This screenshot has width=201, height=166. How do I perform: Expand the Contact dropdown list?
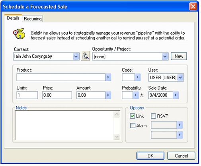(x=76, y=57)
